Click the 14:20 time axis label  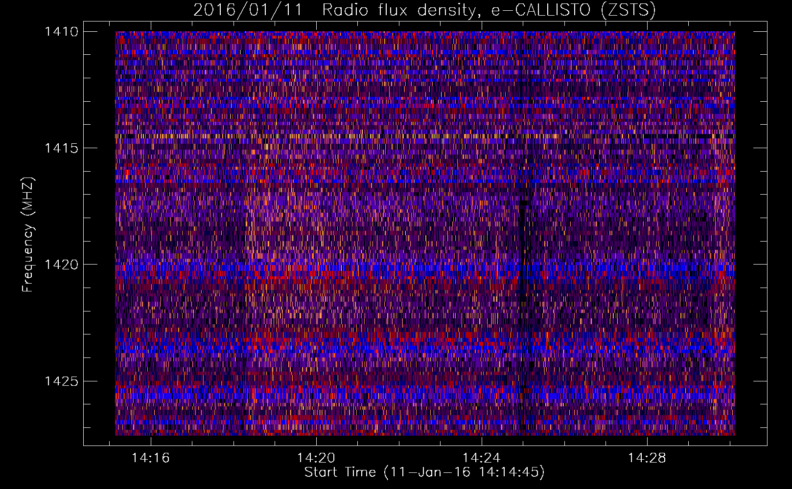[316, 458]
